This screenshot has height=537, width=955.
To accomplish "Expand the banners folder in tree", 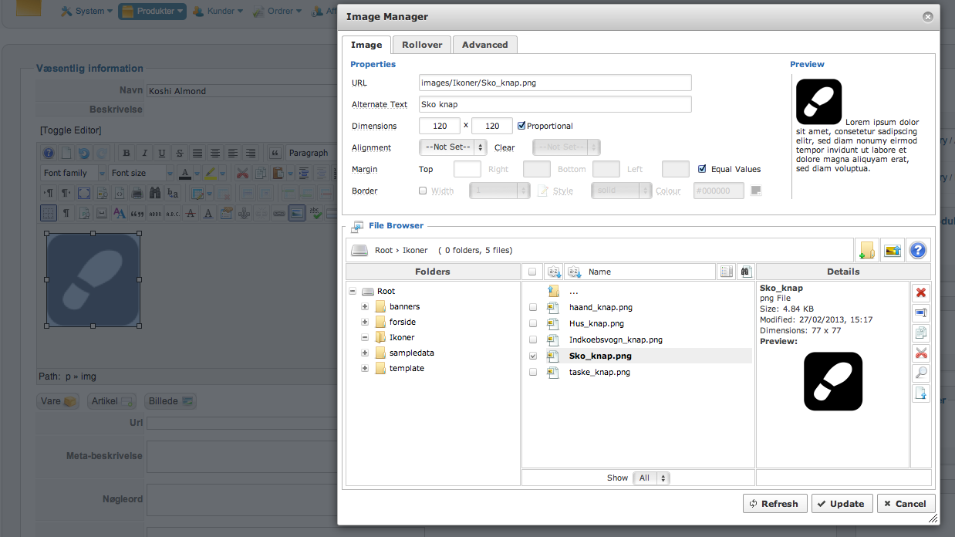I will click(364, 306).
